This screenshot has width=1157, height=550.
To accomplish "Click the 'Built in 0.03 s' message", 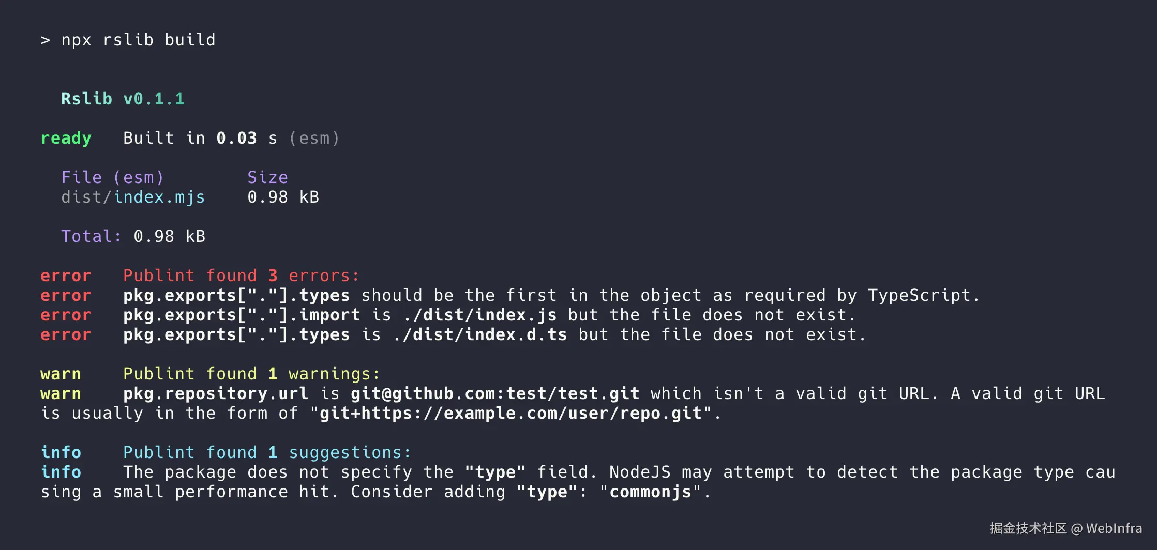I will point(200,138).
